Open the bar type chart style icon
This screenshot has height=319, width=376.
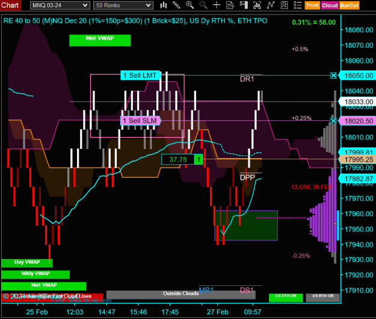point(164,5)
